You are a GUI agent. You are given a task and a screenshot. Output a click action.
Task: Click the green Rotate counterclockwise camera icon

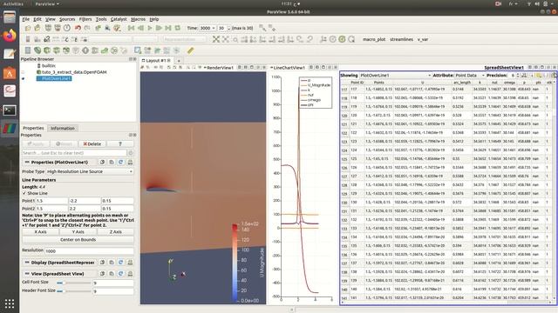click(x=342, y=39)
